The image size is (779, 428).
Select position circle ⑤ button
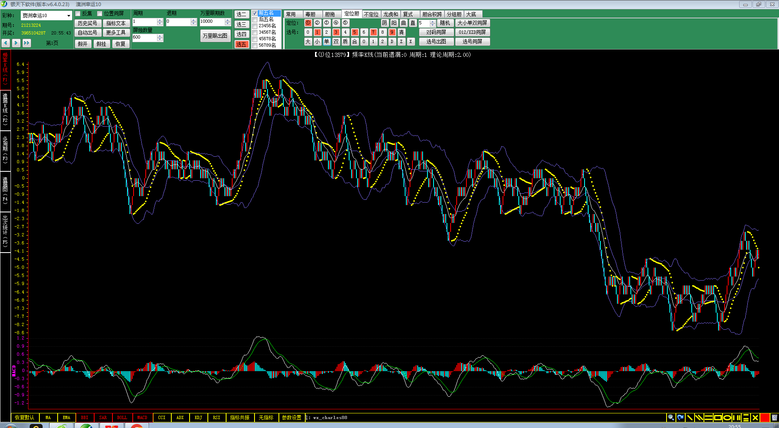pyautogui.click(x=345, y=23)
